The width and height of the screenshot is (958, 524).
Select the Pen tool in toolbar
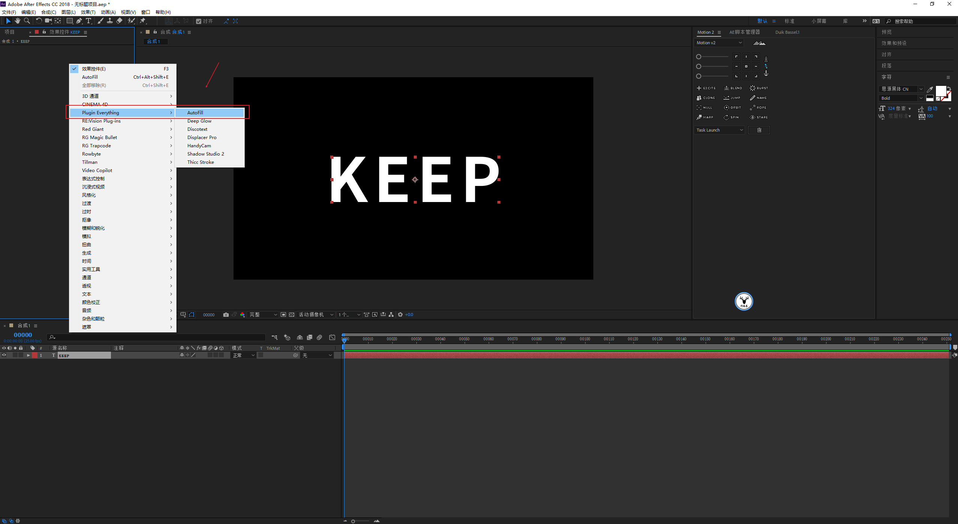pos(79,21)
